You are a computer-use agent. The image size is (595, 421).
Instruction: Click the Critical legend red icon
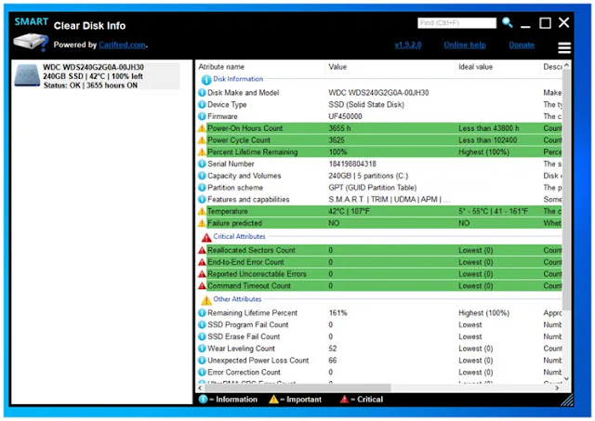[x=344, y=400]
